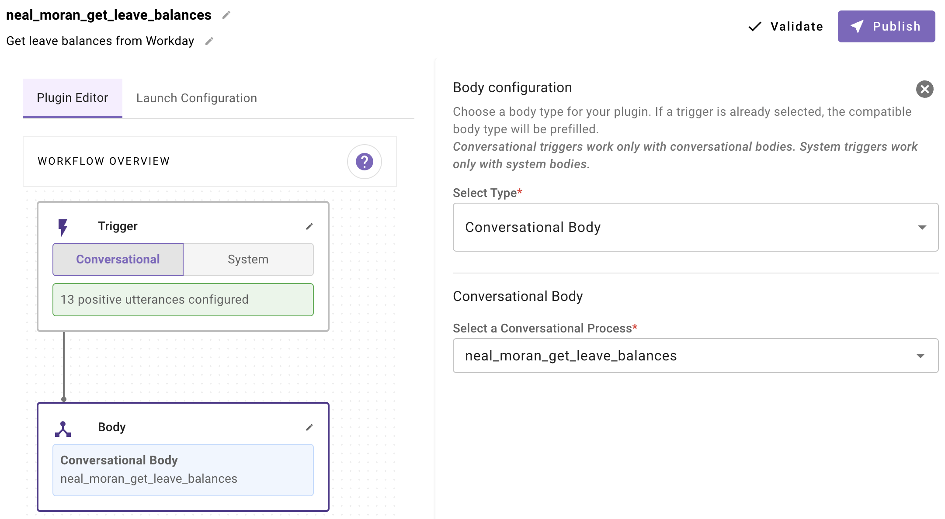945x519 pixels.
Task: Expand the Conversational Process dropdown arrow
Action: pyautogui.click(x=921, y=356)
